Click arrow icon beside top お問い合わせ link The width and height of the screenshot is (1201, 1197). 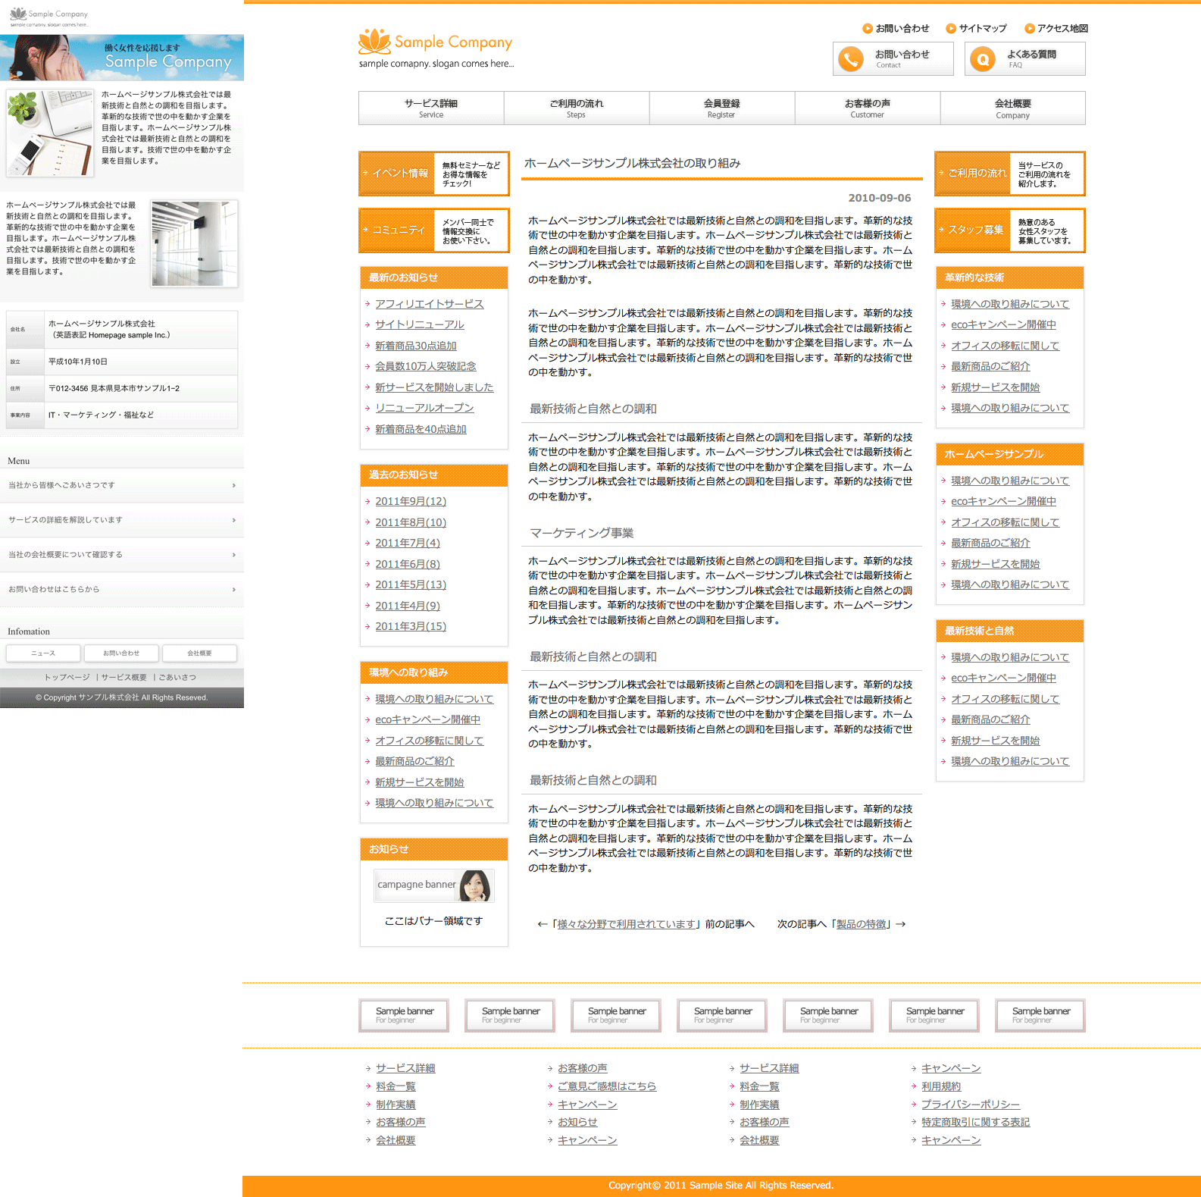coord(867,29)
